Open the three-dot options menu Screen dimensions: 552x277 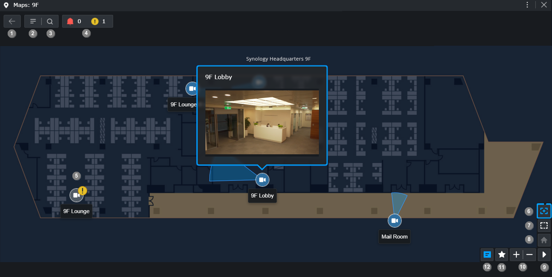coord(527,5)
